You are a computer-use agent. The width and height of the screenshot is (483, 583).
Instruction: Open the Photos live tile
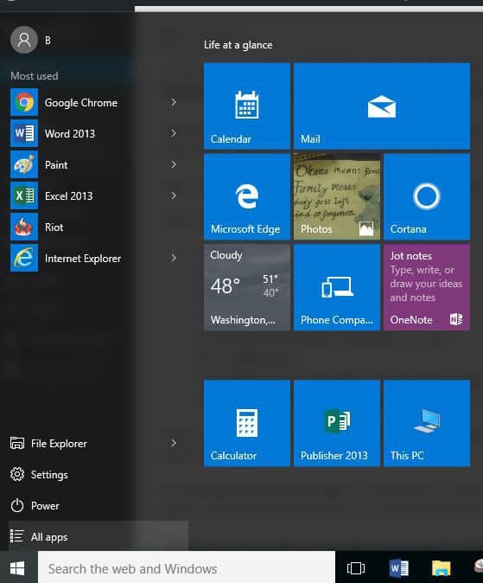point(337,196)
